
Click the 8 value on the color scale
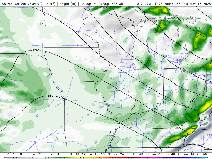coord(71,154)
